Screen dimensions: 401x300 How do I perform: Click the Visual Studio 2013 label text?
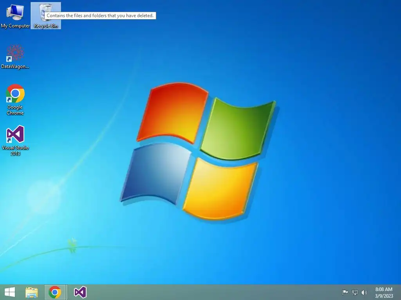(x=15, y=150)
